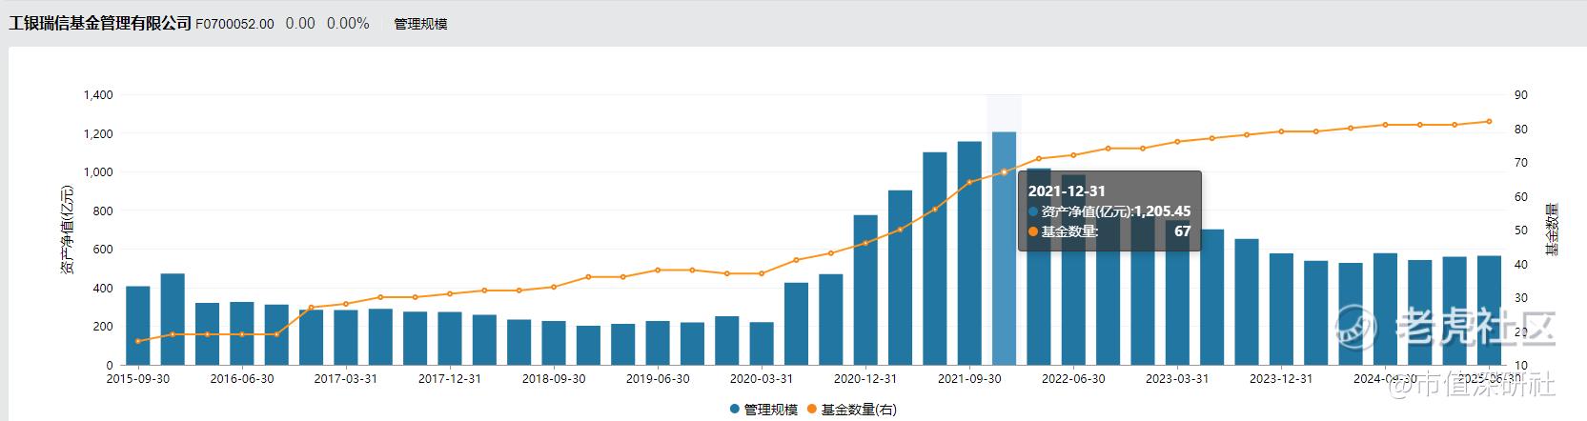The width and height of the screenshot is (1587, 421).
Task: Click the 基金数量 right axis title
Action: pos(1552,230)
